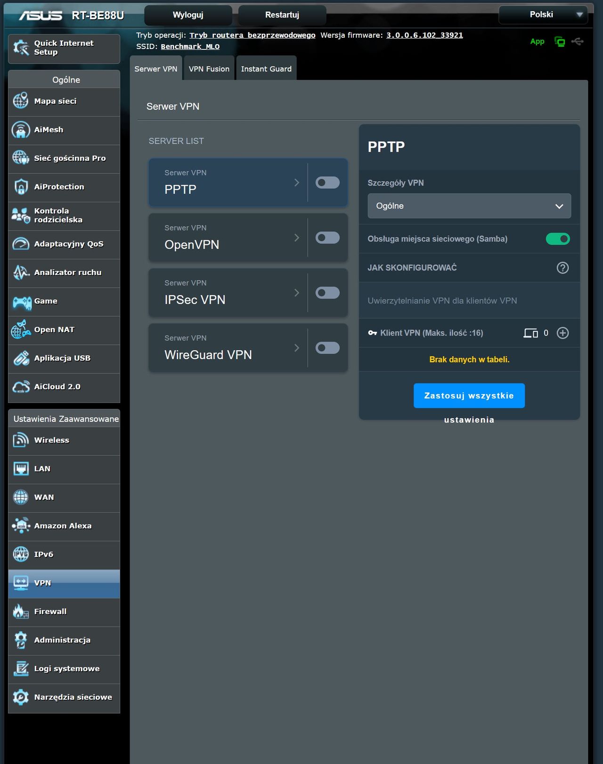Click the Aplikacja USB icon
This screenshot has height=764, width=603.
[21, 358]
